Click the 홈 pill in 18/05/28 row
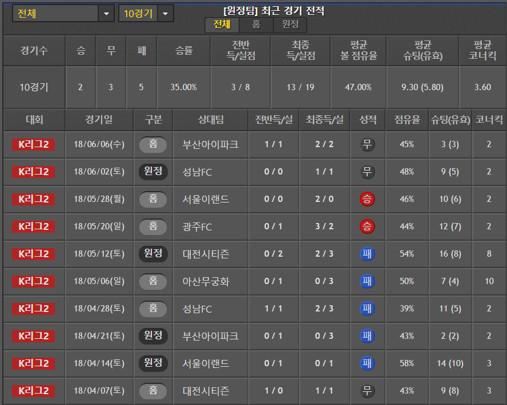Image resolution: width=507 pixels, height=405 pixels. click(153, 199)
